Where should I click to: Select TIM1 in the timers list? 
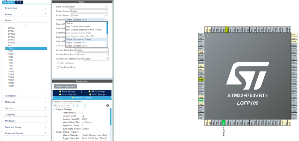[x=26, y=48]
